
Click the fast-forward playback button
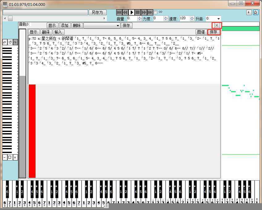pyautogui.click(x=144, y=12)
